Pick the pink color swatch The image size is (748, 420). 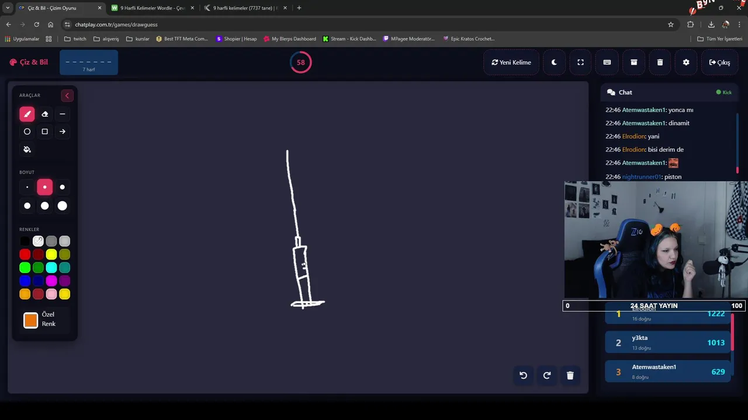click(x=51, y=294)
